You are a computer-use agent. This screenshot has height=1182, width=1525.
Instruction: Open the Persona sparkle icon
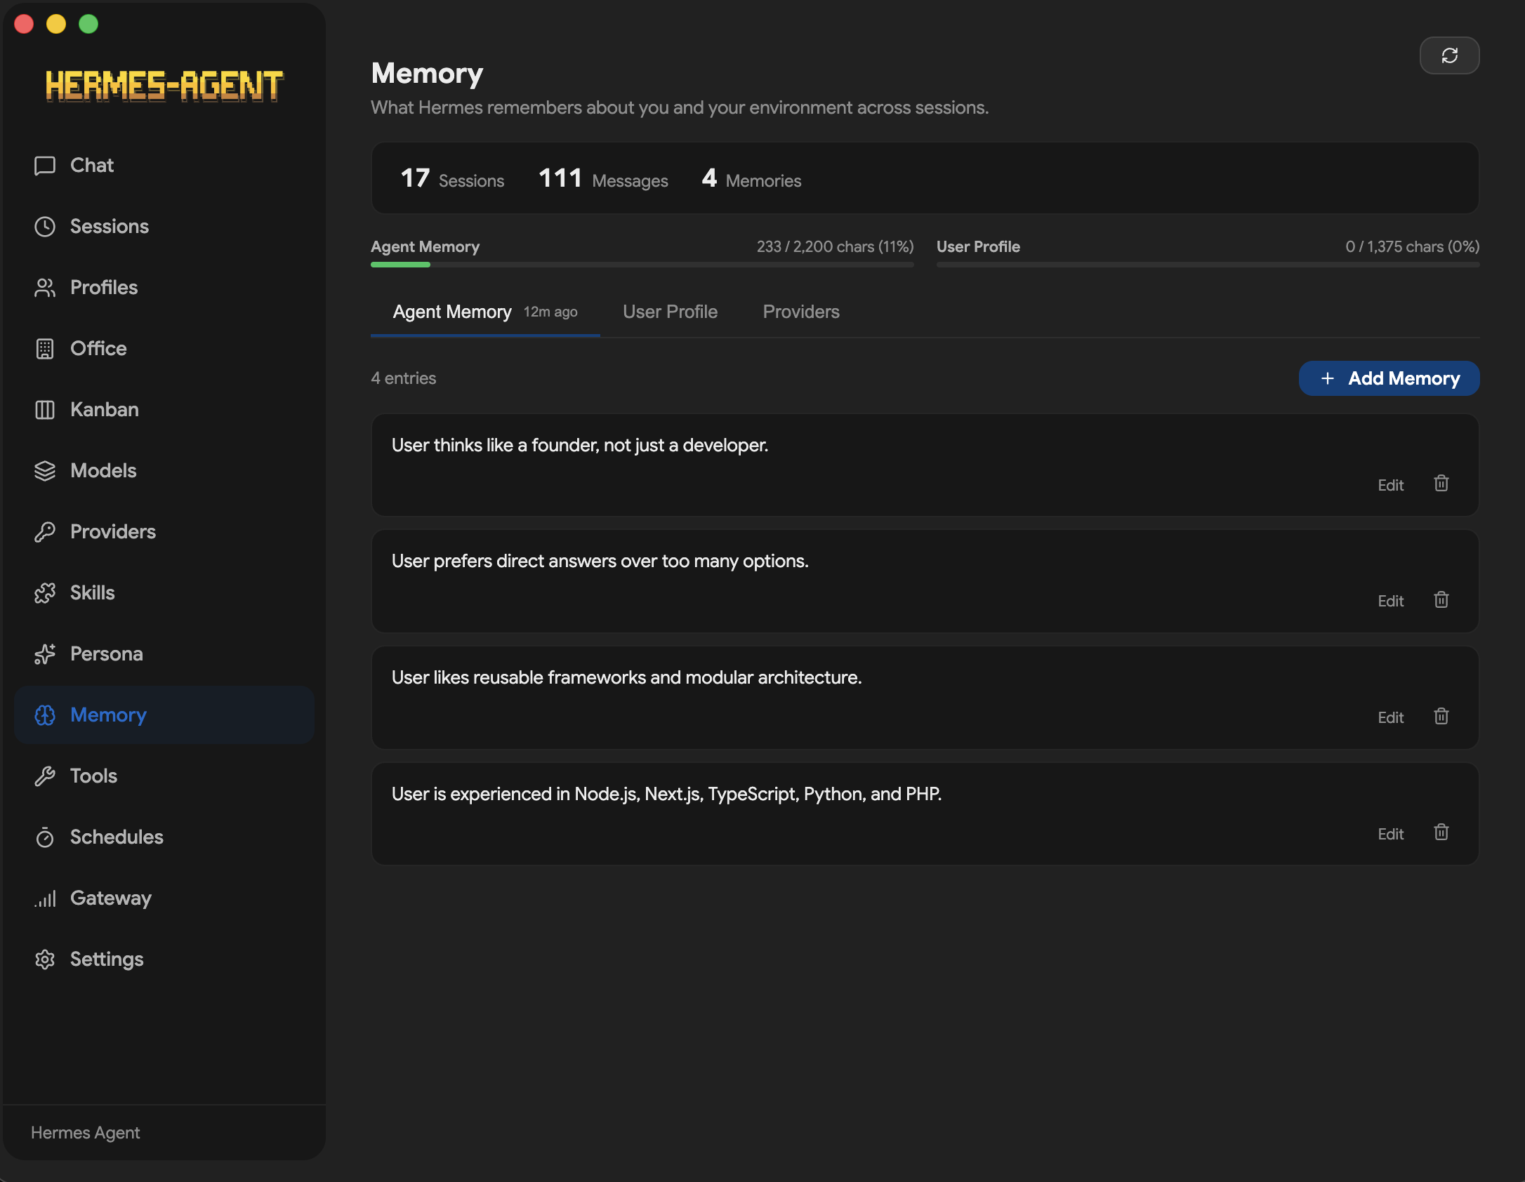(45, 654)
